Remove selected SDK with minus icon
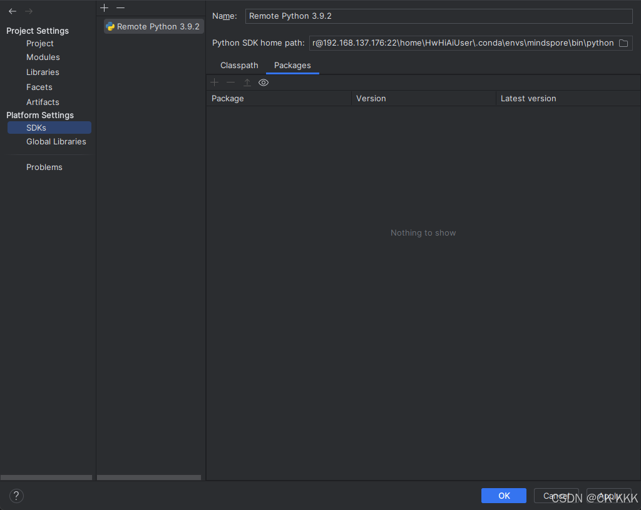Screen dimensions: 641x510 click(x=120, y=7)
